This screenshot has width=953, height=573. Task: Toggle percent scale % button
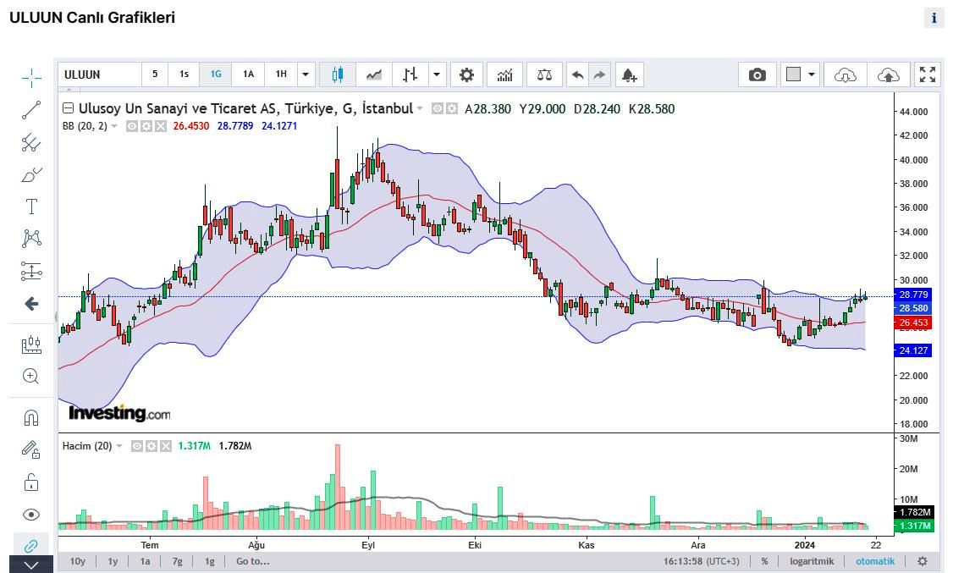click(x=764, y=561)
